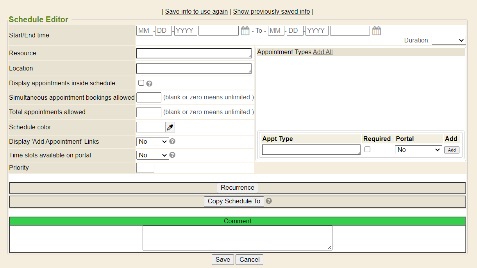Viewport: 477px width, 268px height.
Task: Click the schedule color eyedropper icon
Action: point(170,127)
